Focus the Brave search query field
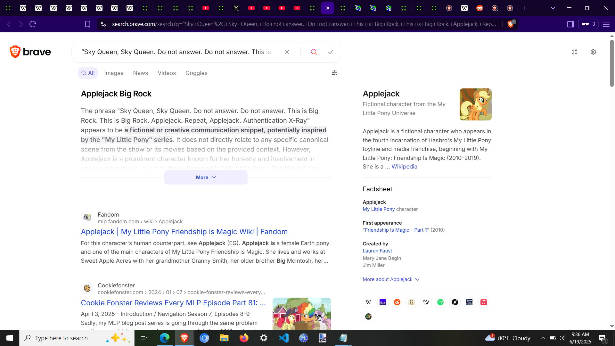Viewport: 615px width, 346px height. (x=176, y=52)
